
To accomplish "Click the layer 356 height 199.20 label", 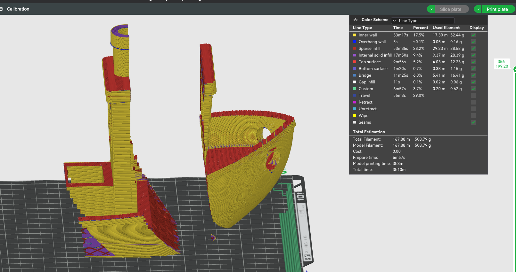I will [x=502, y=64].
